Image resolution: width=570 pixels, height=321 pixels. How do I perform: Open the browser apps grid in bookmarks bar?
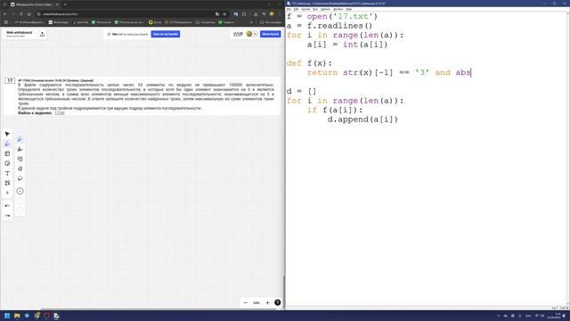point(6,22)
